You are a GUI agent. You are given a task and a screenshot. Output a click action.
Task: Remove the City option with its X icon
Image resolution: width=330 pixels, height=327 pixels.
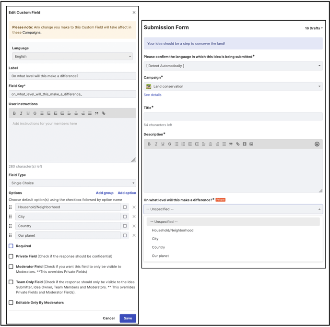click(134, 217)
